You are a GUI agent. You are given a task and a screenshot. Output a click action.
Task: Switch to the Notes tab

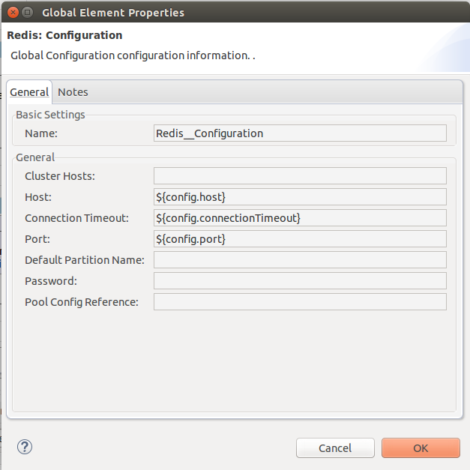click(73, 91)
